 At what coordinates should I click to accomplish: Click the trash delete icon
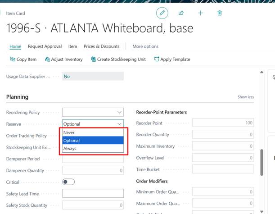coord(219,13)
